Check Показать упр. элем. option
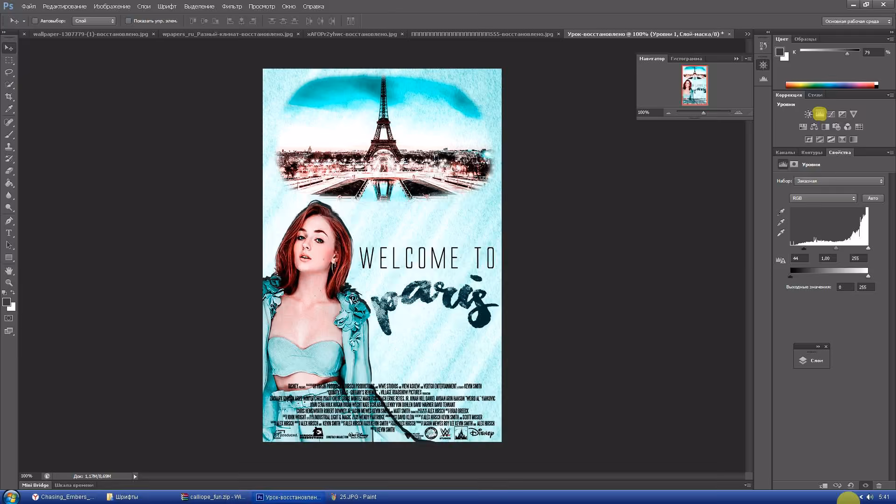The height and width of the screenshot is (504, 896). point(128,21)
